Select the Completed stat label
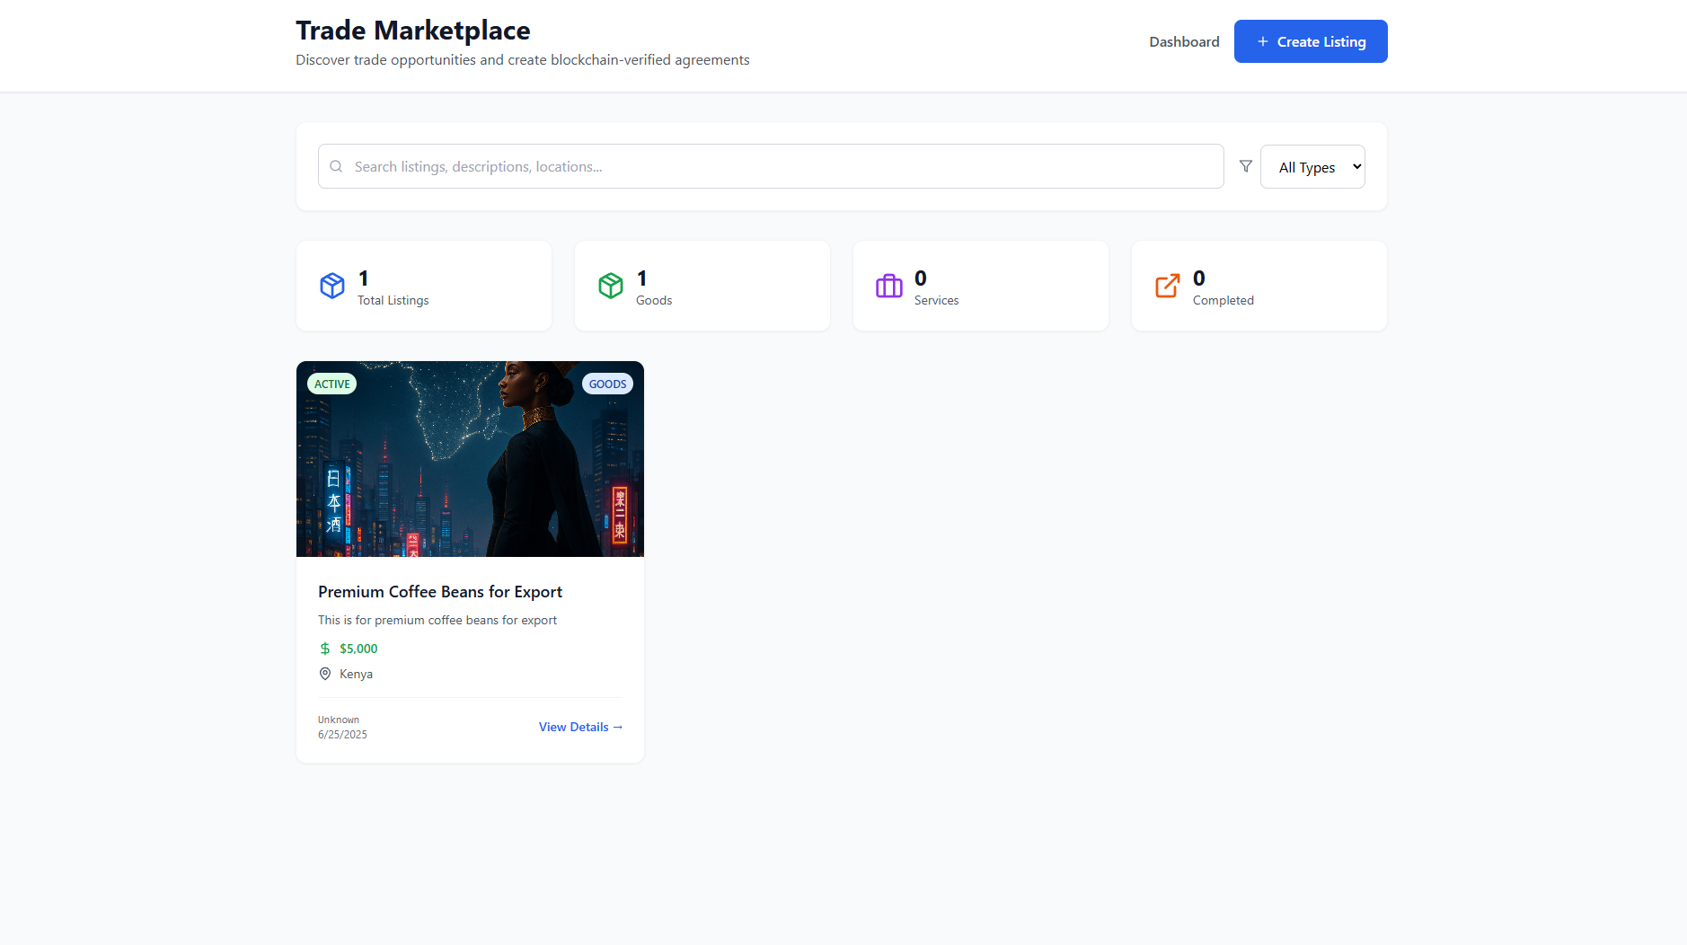1687x945 pixels. (x=1223, y=300)
